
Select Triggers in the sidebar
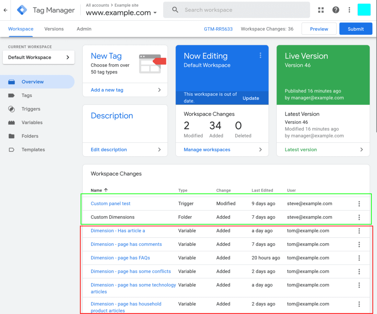[31, 109]
